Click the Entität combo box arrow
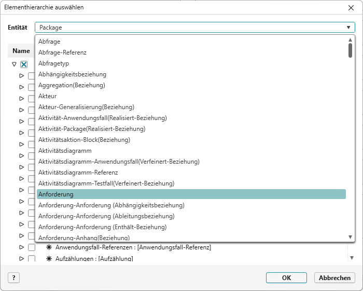Viewport: 363px width, 291px height. coord(348,28)
